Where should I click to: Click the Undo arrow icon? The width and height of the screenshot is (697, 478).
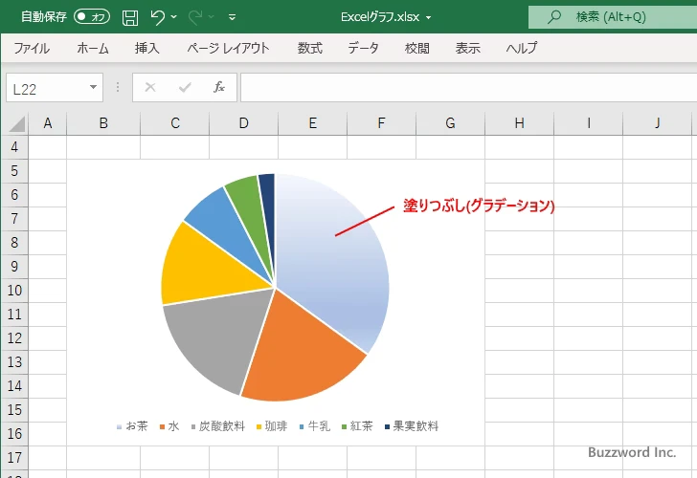point(157,17)
